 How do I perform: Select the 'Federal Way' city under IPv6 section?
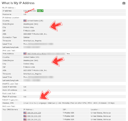point(28,64)
